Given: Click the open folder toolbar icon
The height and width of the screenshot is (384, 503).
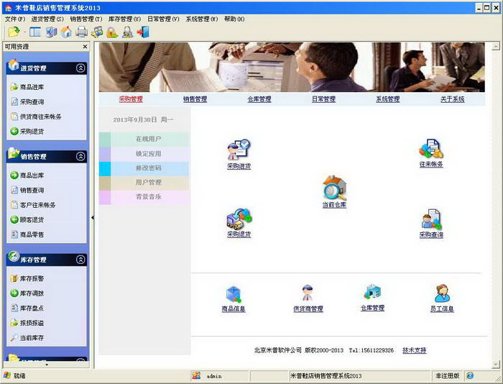Looking at the screenshot, I should click(x=14, y=32).
